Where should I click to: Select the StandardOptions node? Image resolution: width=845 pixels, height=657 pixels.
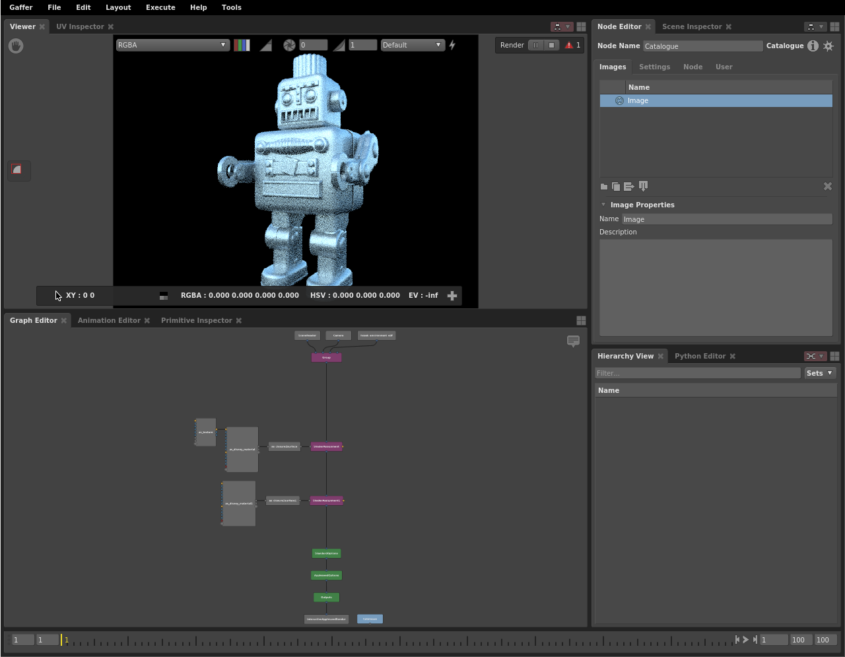pos(326,553)
